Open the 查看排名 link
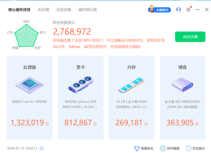Viewport: 211px width, 153px height. click(147, 148)
